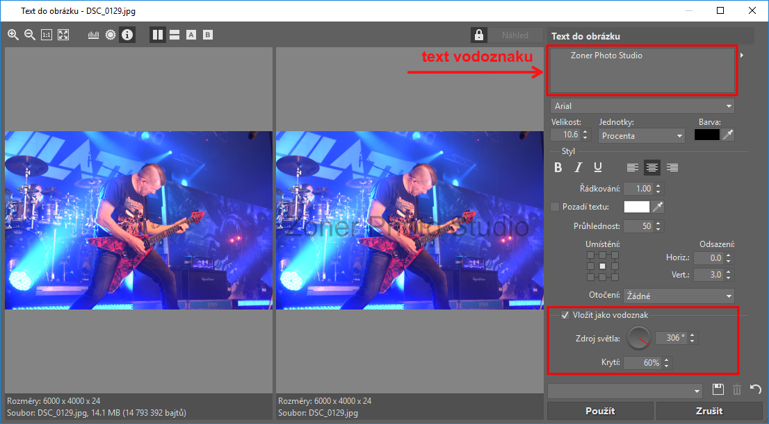The image size is (769, 424).
Task: Increase the Řádkování line spacing
Action: [x=658, y=185]
